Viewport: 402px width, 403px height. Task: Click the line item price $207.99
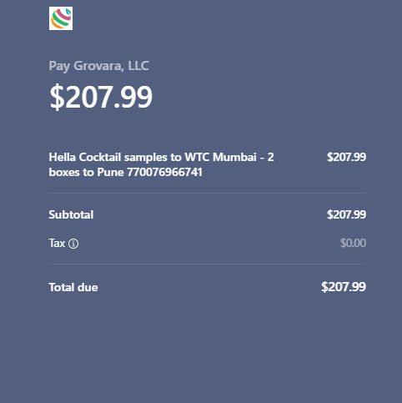(346, 157)
